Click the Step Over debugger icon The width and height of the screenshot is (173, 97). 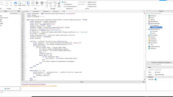[51, 3]
